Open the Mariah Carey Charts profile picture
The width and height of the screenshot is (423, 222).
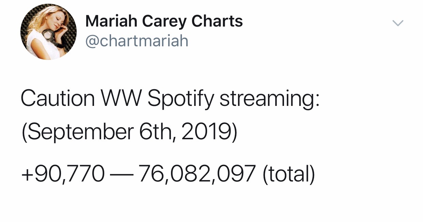pyautogui.click(x=49, y=32)
